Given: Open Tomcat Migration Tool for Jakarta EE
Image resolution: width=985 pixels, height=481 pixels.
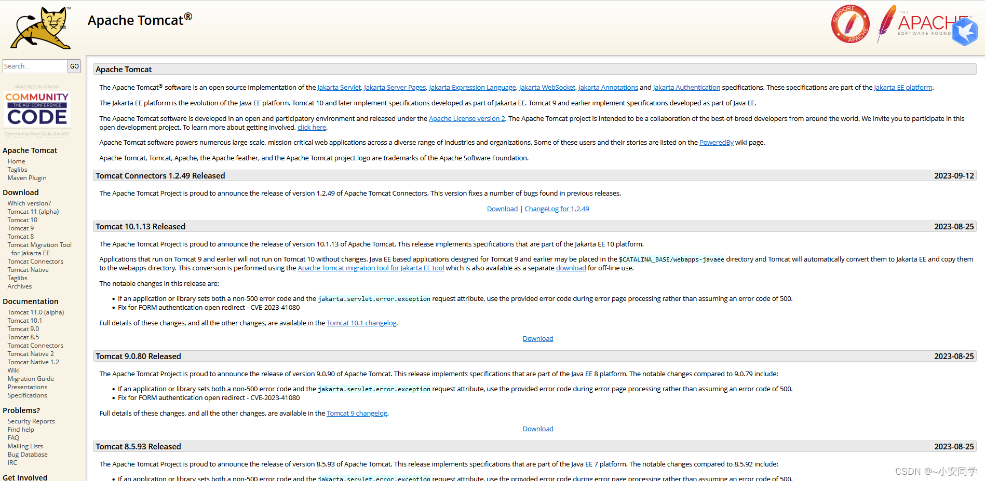Looking at the screenshot, I should 39,249.
